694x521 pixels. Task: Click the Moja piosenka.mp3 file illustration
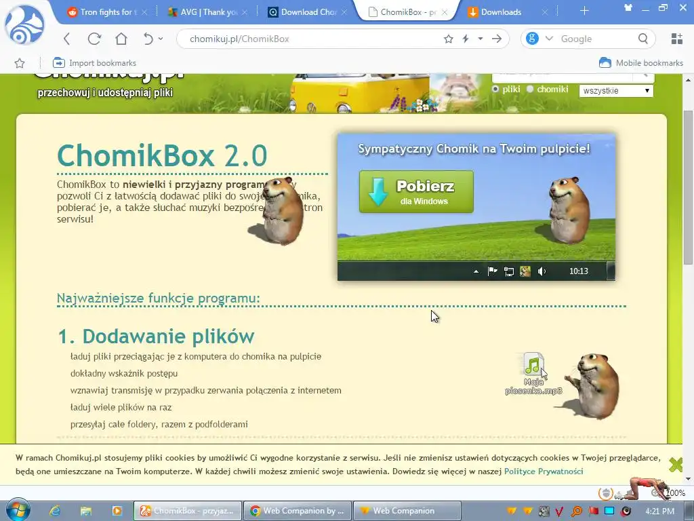[534, 374]
